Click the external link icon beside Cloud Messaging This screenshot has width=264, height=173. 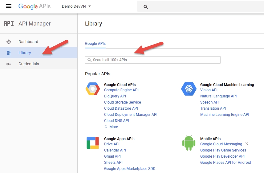click(246, 144)
